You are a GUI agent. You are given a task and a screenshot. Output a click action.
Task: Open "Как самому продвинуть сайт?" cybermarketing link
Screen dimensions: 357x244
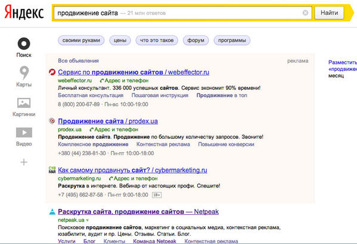(x=132, y=170)
